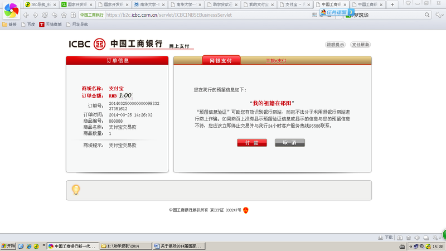446x251 pixels.
Task: Open a new tab with the plus button
Action: tap(392, 4)
